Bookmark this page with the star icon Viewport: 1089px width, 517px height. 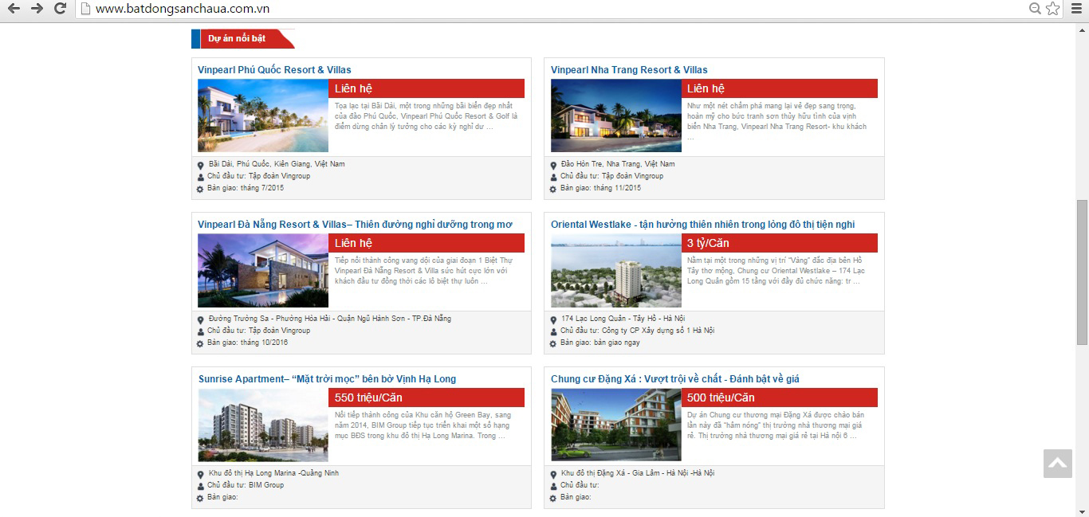1053,9
